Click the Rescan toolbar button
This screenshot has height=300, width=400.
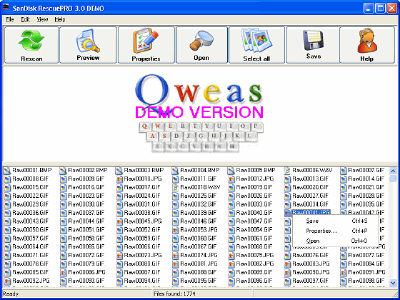click(31, 45)
